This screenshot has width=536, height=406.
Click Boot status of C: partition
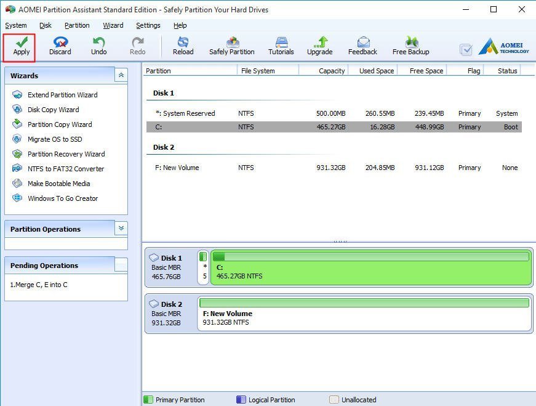(511, 127)
